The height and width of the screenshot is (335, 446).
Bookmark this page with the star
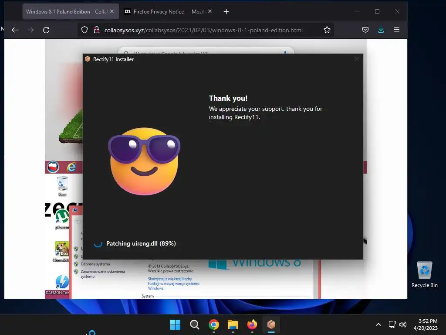click(327, 30)
